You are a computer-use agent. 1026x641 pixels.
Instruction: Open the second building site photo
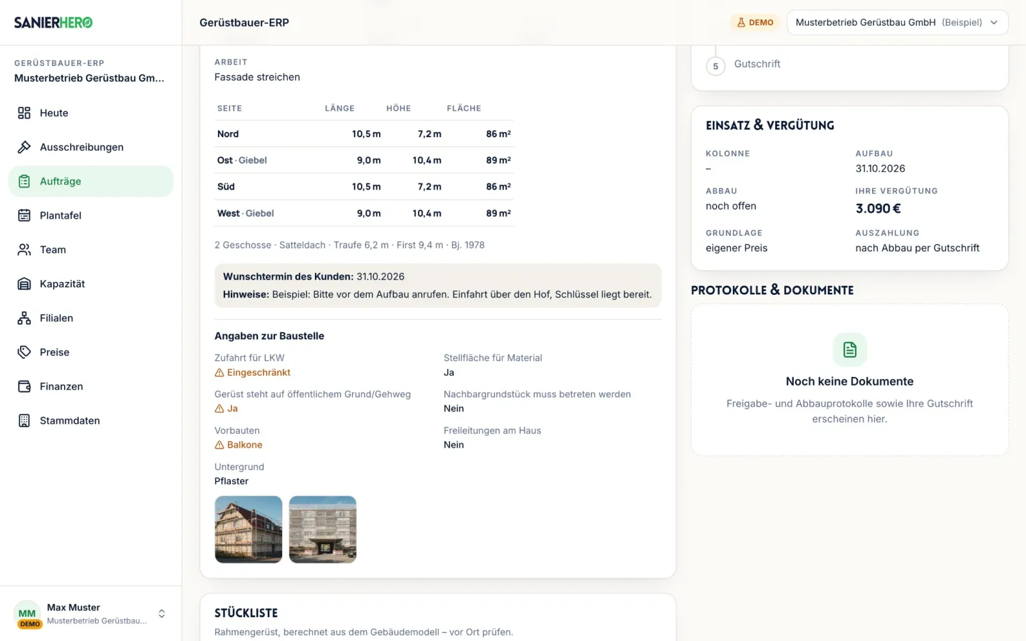click(x=323, y=529)
